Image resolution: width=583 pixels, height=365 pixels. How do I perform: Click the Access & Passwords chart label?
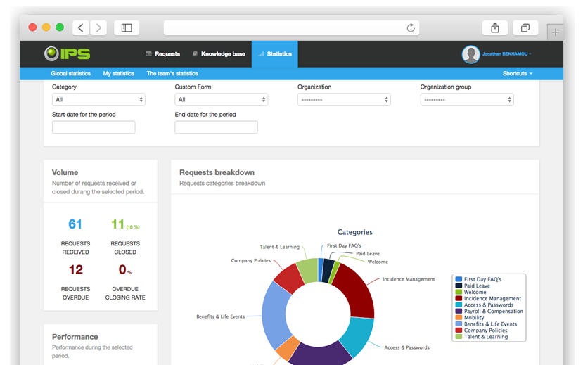(406, 347)
